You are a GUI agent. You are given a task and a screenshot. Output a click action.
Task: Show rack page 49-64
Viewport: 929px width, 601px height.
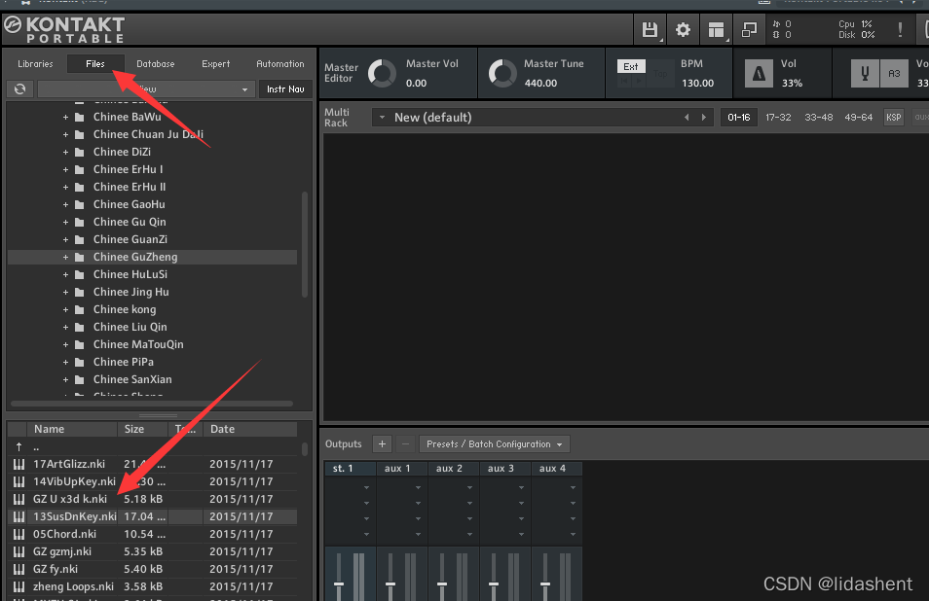[859, 117]
